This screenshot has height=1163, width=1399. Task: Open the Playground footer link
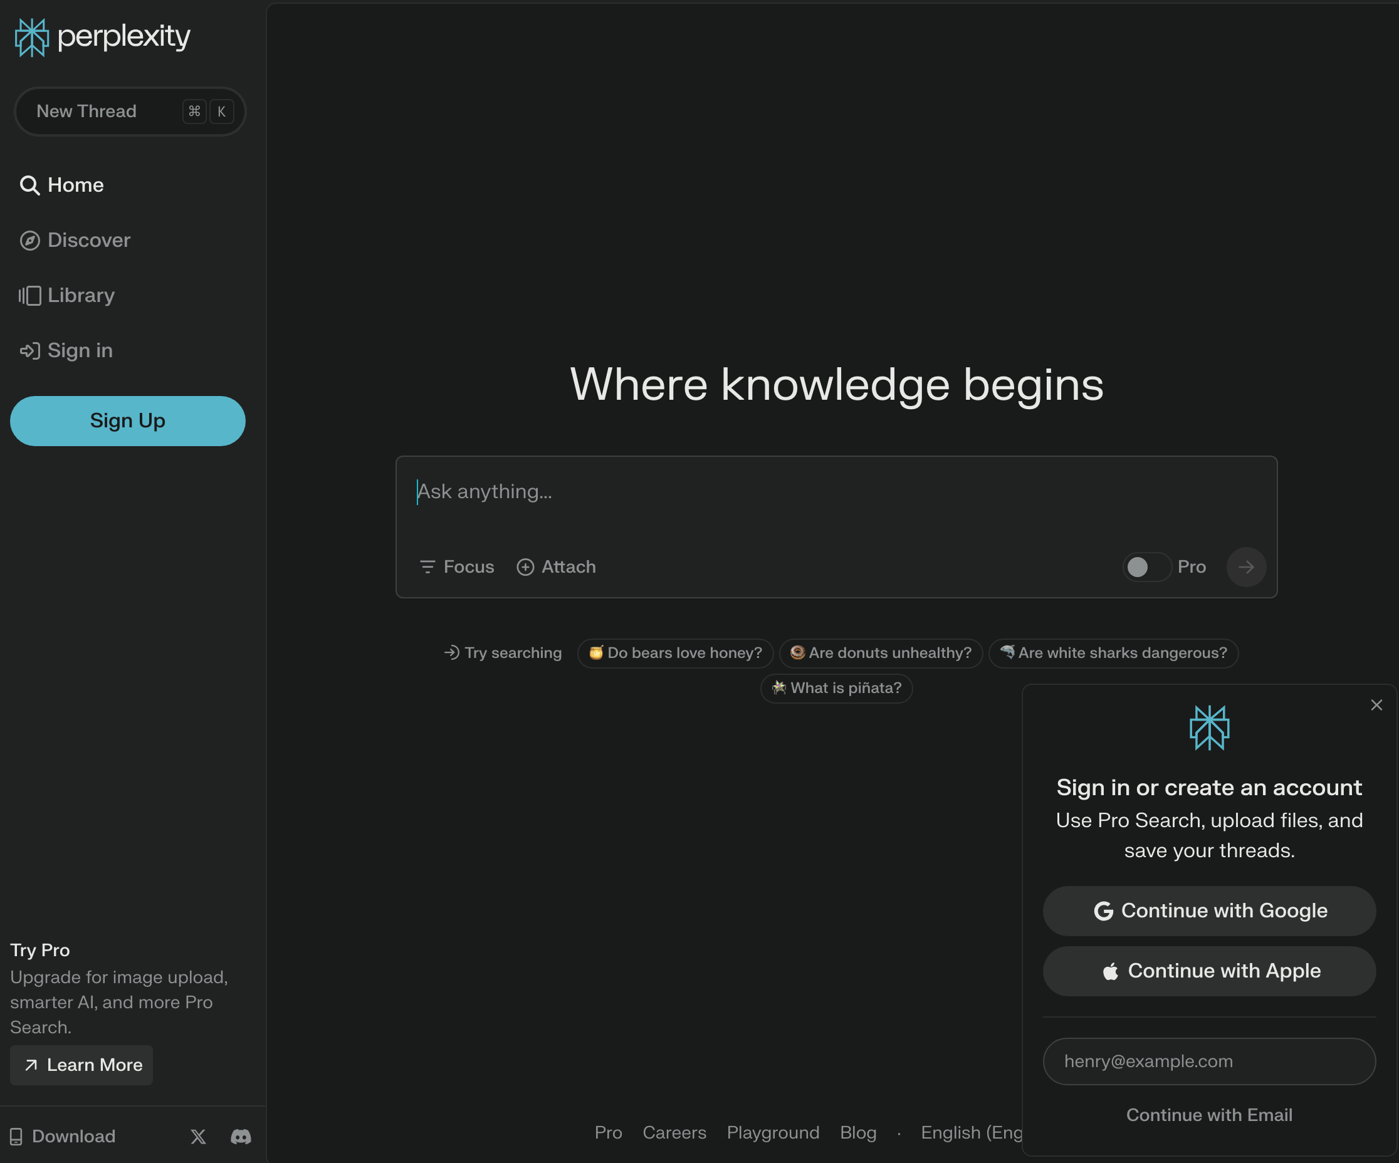[773, 1132]
